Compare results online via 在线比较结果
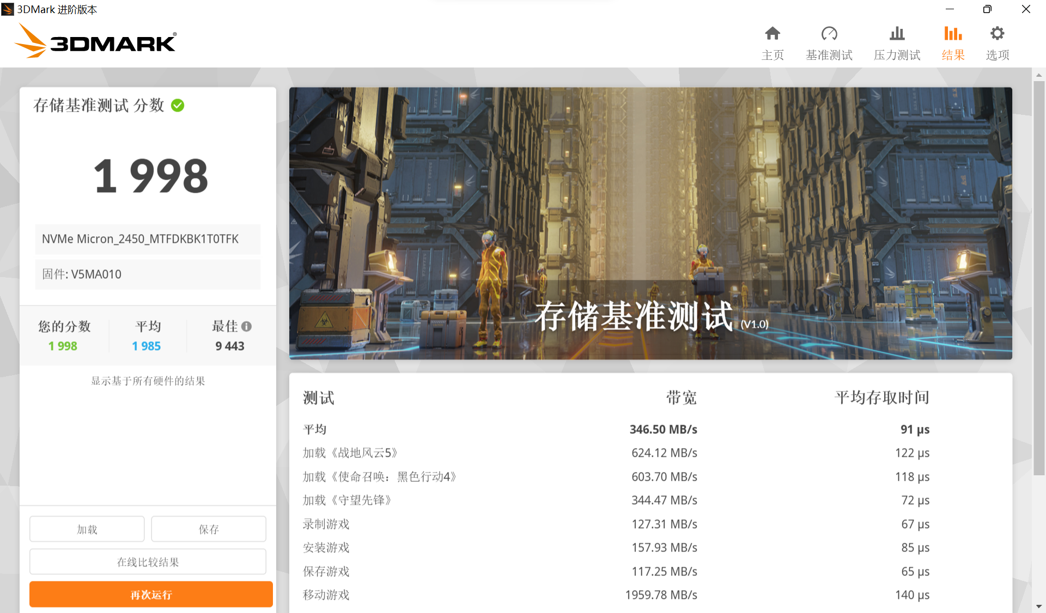1046x613 pixels. point(147,561)
